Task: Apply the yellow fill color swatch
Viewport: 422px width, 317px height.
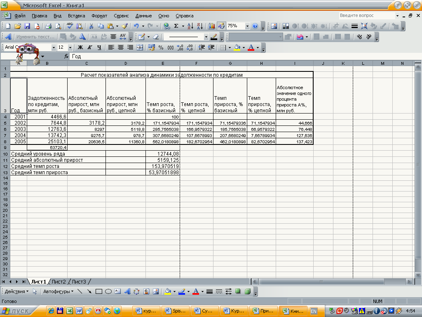Action: (237, 47)
